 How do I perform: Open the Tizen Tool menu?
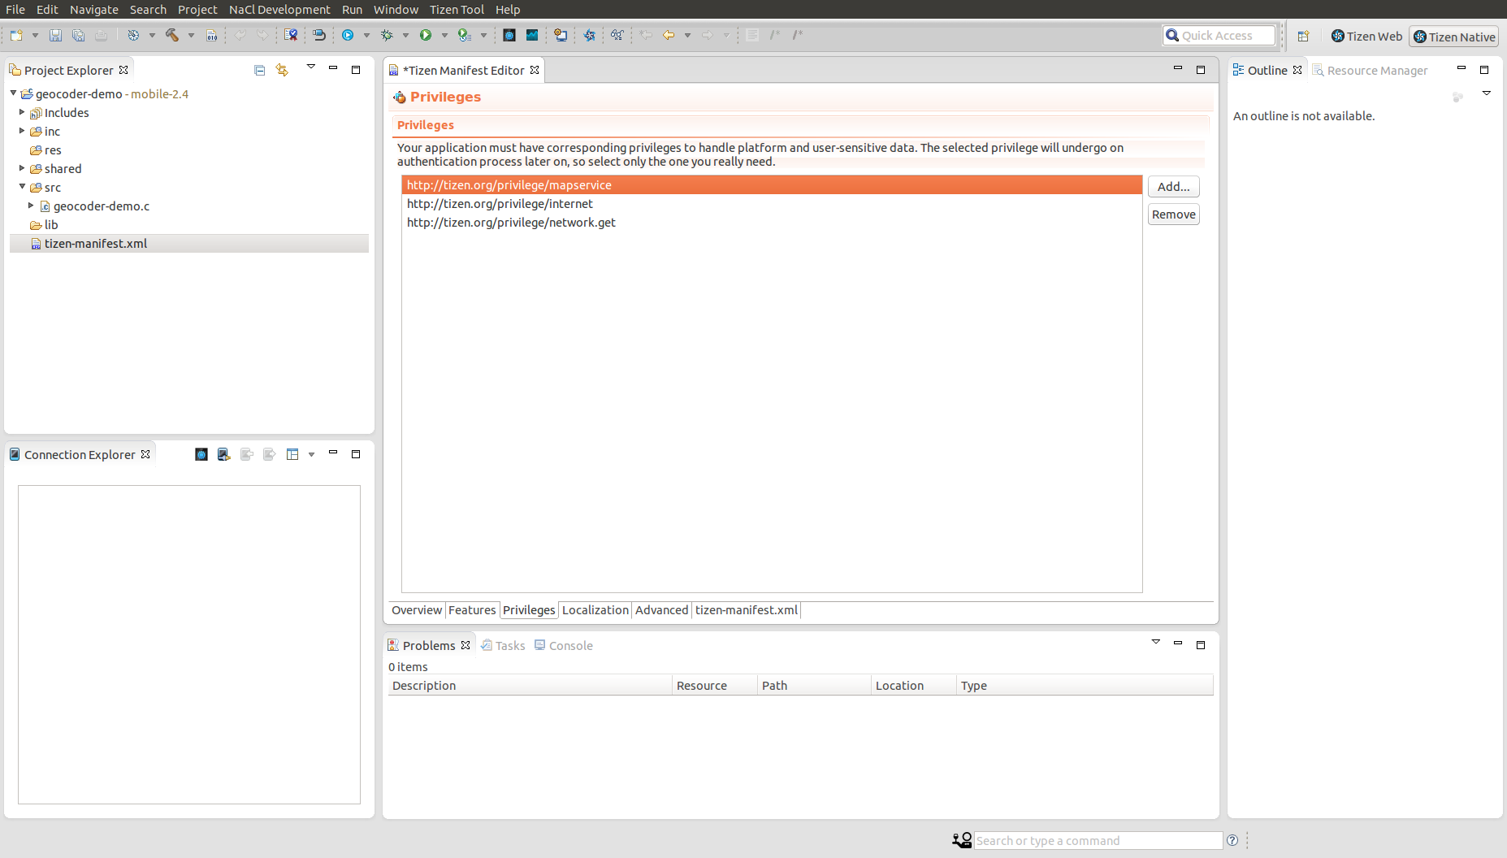pos(456,10)
